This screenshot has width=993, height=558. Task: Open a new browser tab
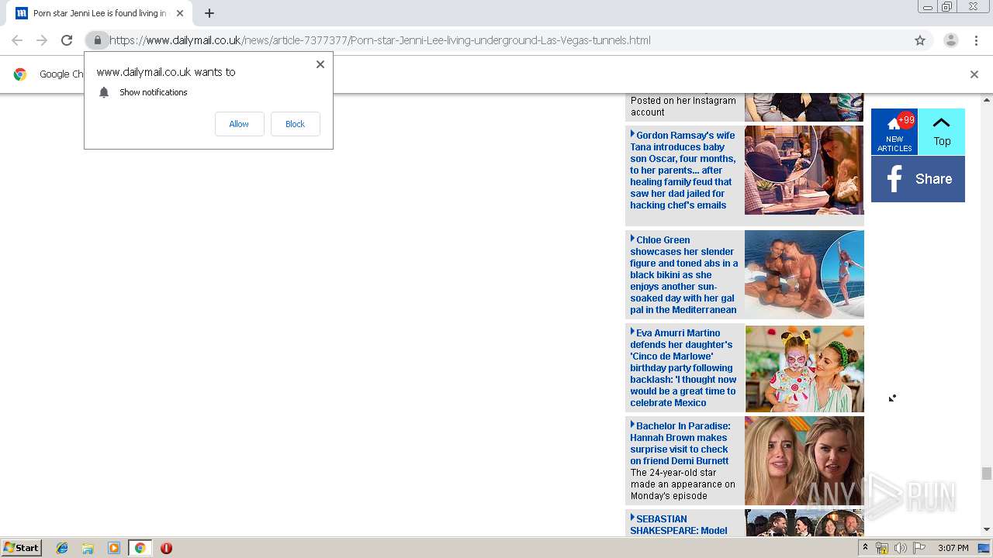tap(209, 13)
